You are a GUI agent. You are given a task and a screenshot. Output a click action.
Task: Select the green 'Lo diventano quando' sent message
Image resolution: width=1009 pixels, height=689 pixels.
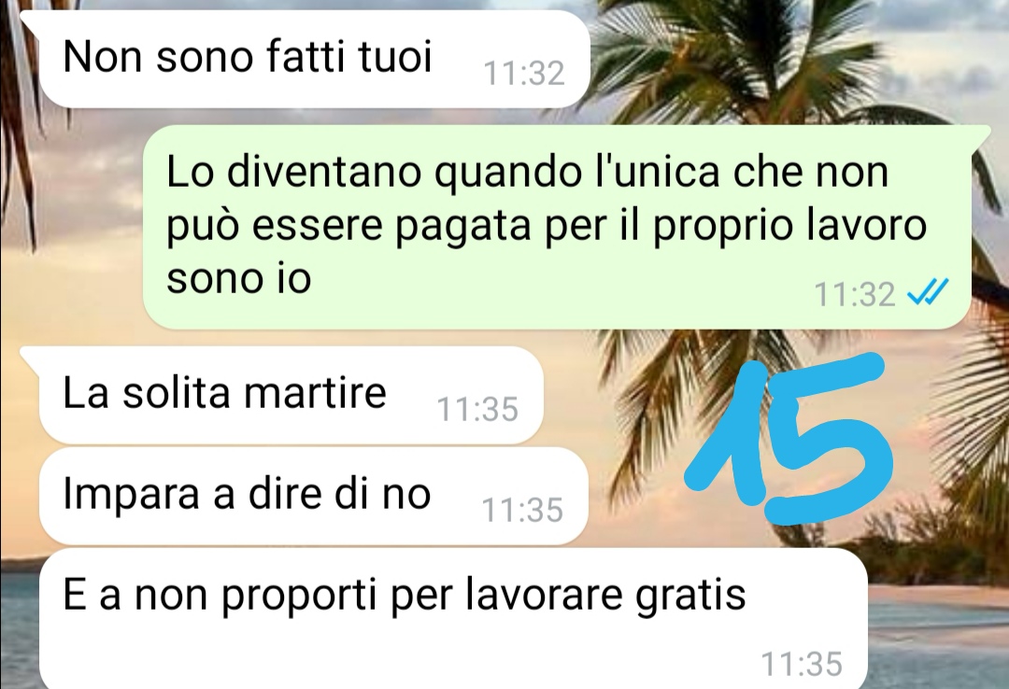[x=557, y=227]
